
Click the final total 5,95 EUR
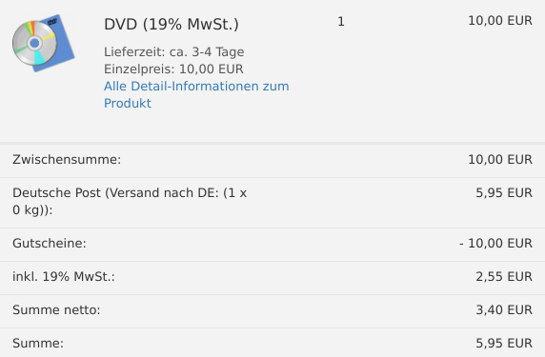504,343
